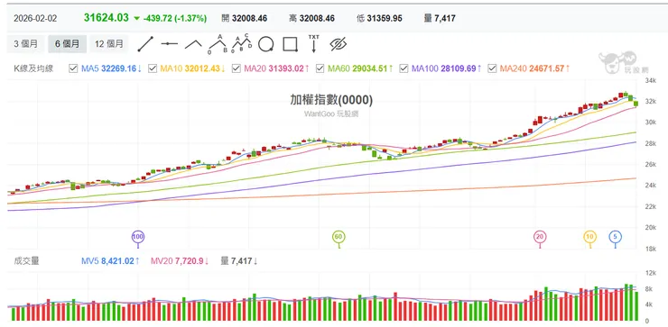The image size is (668, 327).
Task: Select the 0-A-B-C-D wave pattern tool
Action: click(242, 44)
